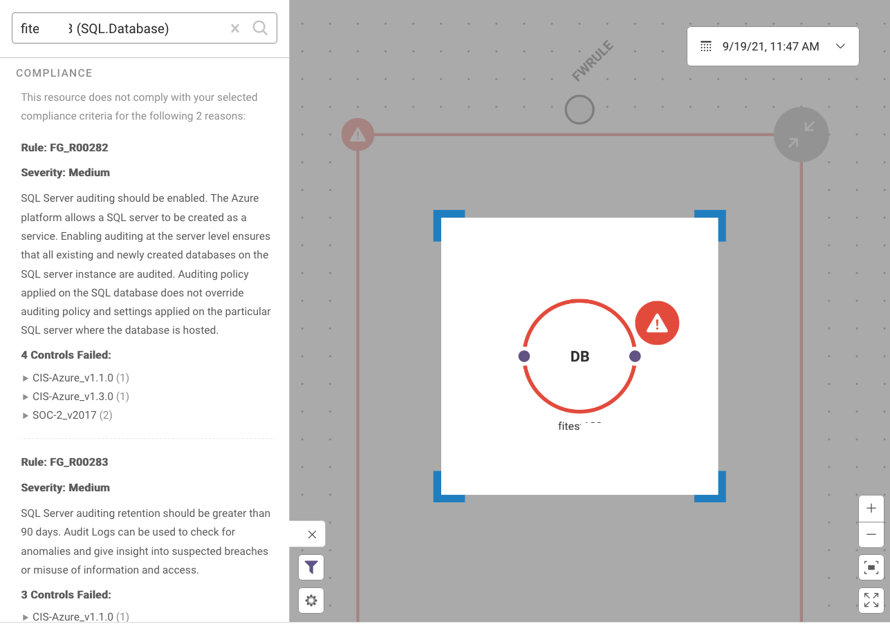This screenshot has height=624, width=890.
Task: Click the Rule: FG_R00283 heading
Action: tap(65, 462)
